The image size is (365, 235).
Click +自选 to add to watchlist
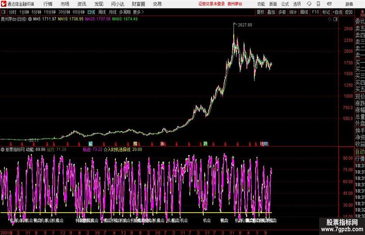click(x=337, y=12)
